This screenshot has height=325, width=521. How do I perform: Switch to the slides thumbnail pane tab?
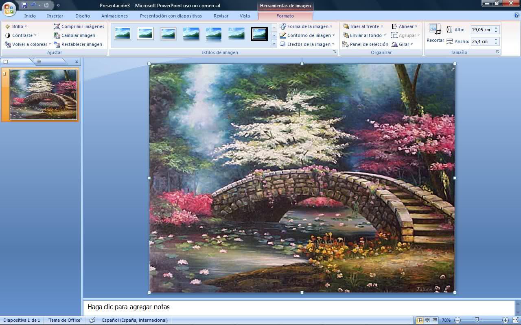click(16, 62)
